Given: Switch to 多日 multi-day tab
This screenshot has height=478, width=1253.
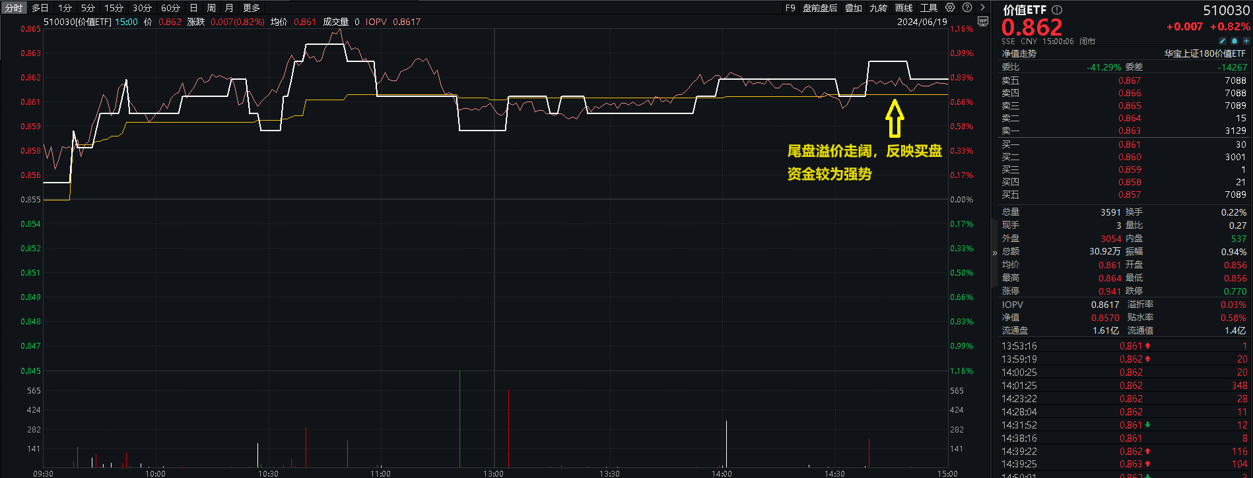Looking at the screenshot, I should tap(40, 8).
